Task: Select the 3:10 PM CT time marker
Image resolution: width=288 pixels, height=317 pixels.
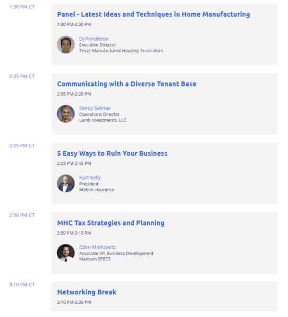Action: pyautogui.click(x=22, y=285)
